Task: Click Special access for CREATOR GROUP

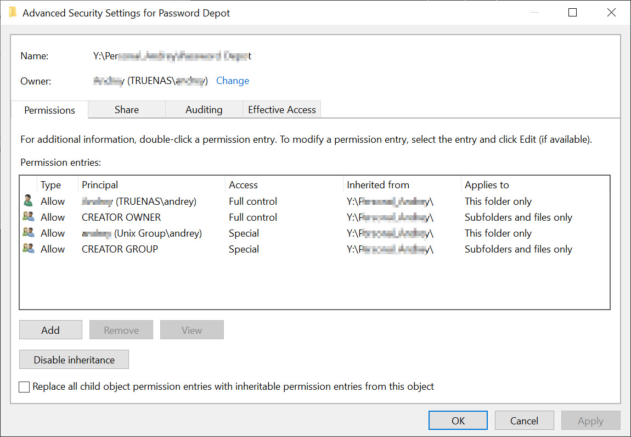Action: 244,249
